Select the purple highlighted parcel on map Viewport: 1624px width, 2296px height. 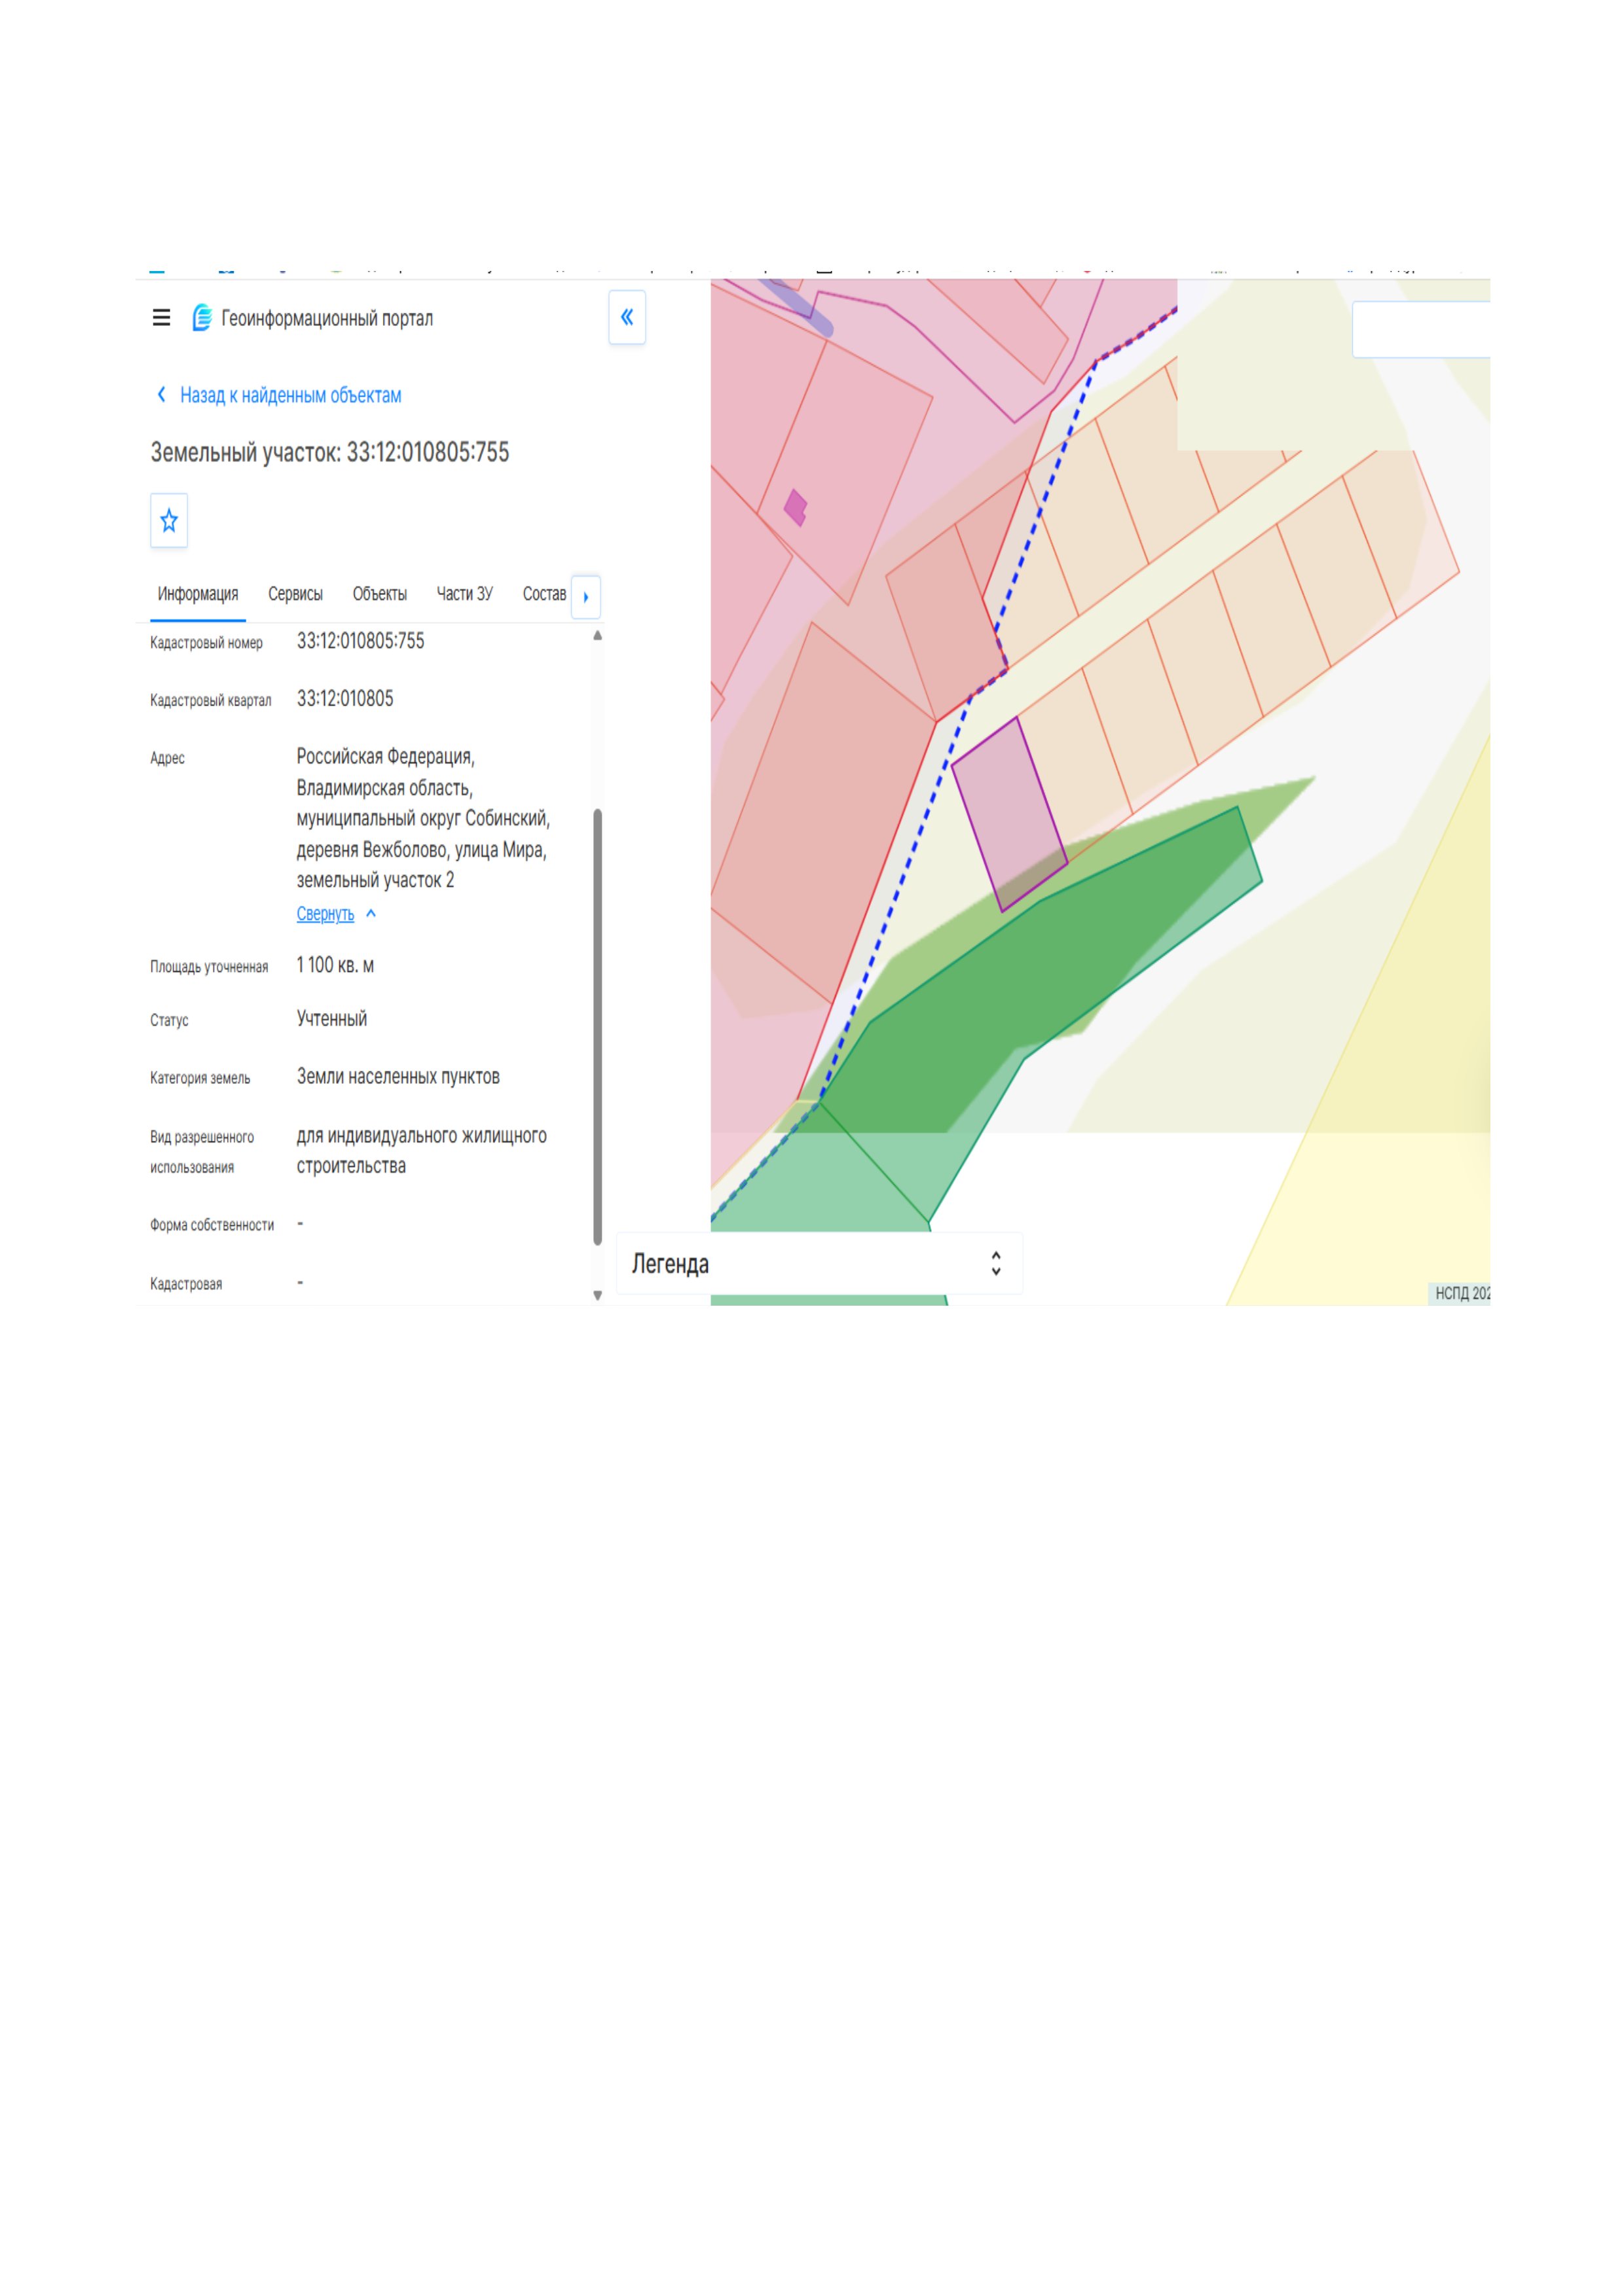[x=1008, y=813]
